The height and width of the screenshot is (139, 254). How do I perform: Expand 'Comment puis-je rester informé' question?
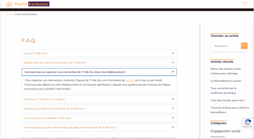point(70,127)
